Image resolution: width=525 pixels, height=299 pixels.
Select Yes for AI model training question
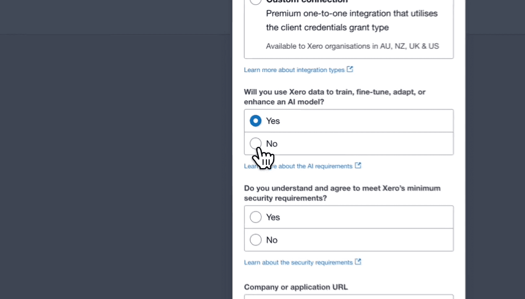click(255, 121)
